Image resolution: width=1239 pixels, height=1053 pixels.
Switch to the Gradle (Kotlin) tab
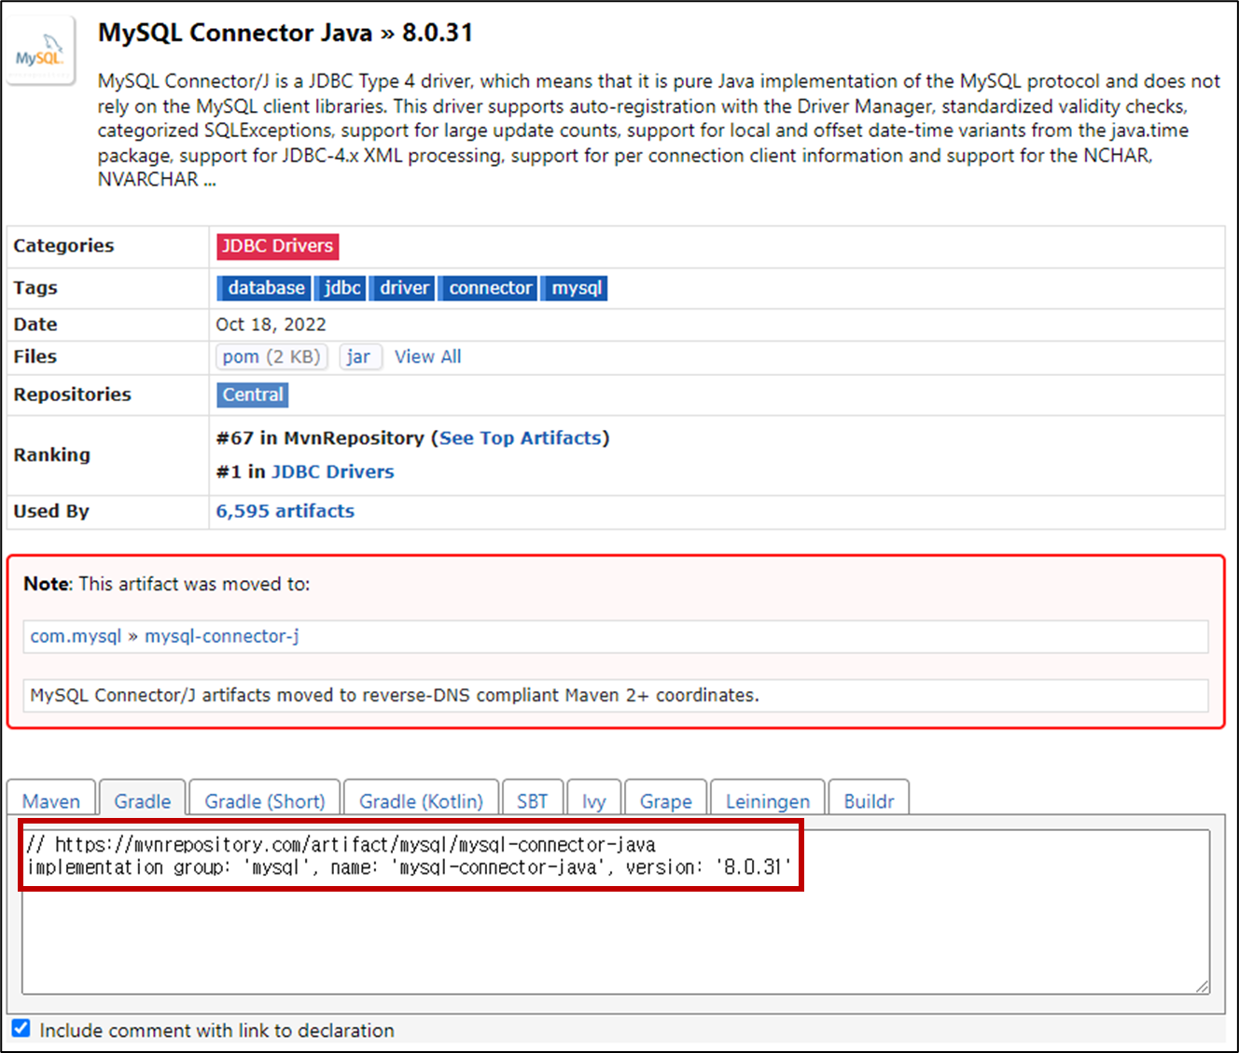(421, 801)
